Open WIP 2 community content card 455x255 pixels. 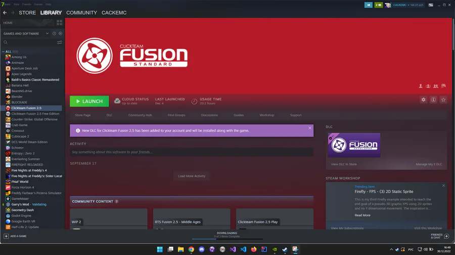tap(109, 219)
